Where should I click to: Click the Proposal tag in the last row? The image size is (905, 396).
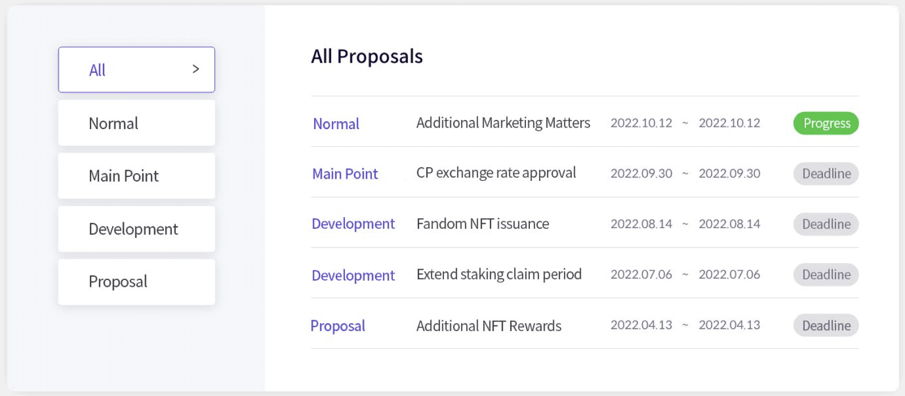pos(338,326)
